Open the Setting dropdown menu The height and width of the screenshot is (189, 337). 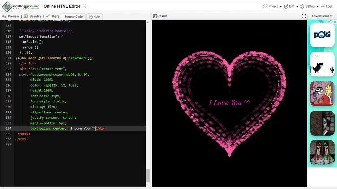coord(310,6)
